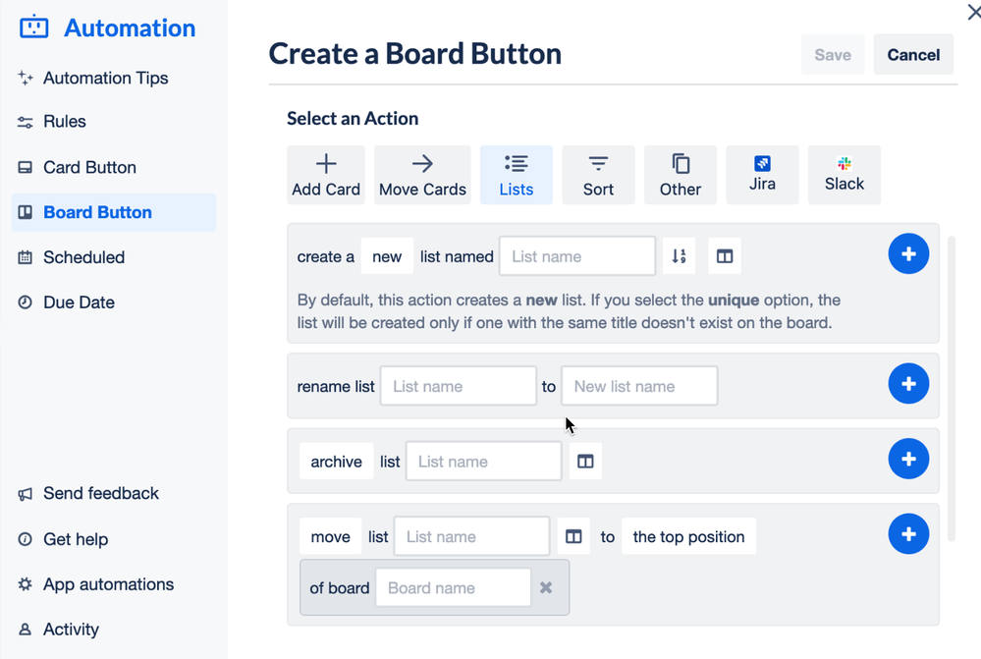Toggle the 'archive' list option
This screenshot has height=659, width=981.
click(337, 462)
